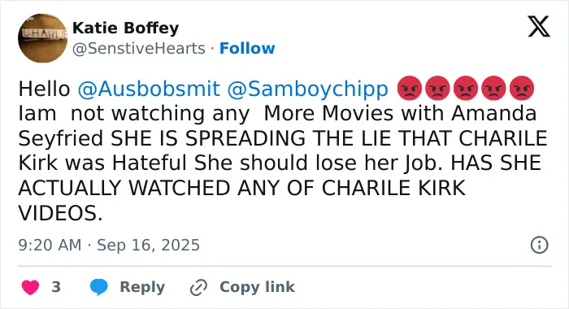Screen dimensions: 569x309
Task: Open the @Samboychipp mention
Action: pos(308,89)
